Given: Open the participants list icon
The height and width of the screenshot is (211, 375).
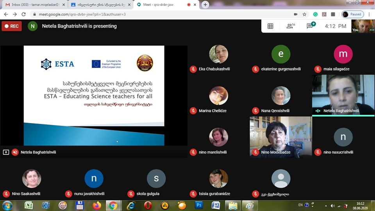Looking at the screenshot, I should click(x=290, y=26).
